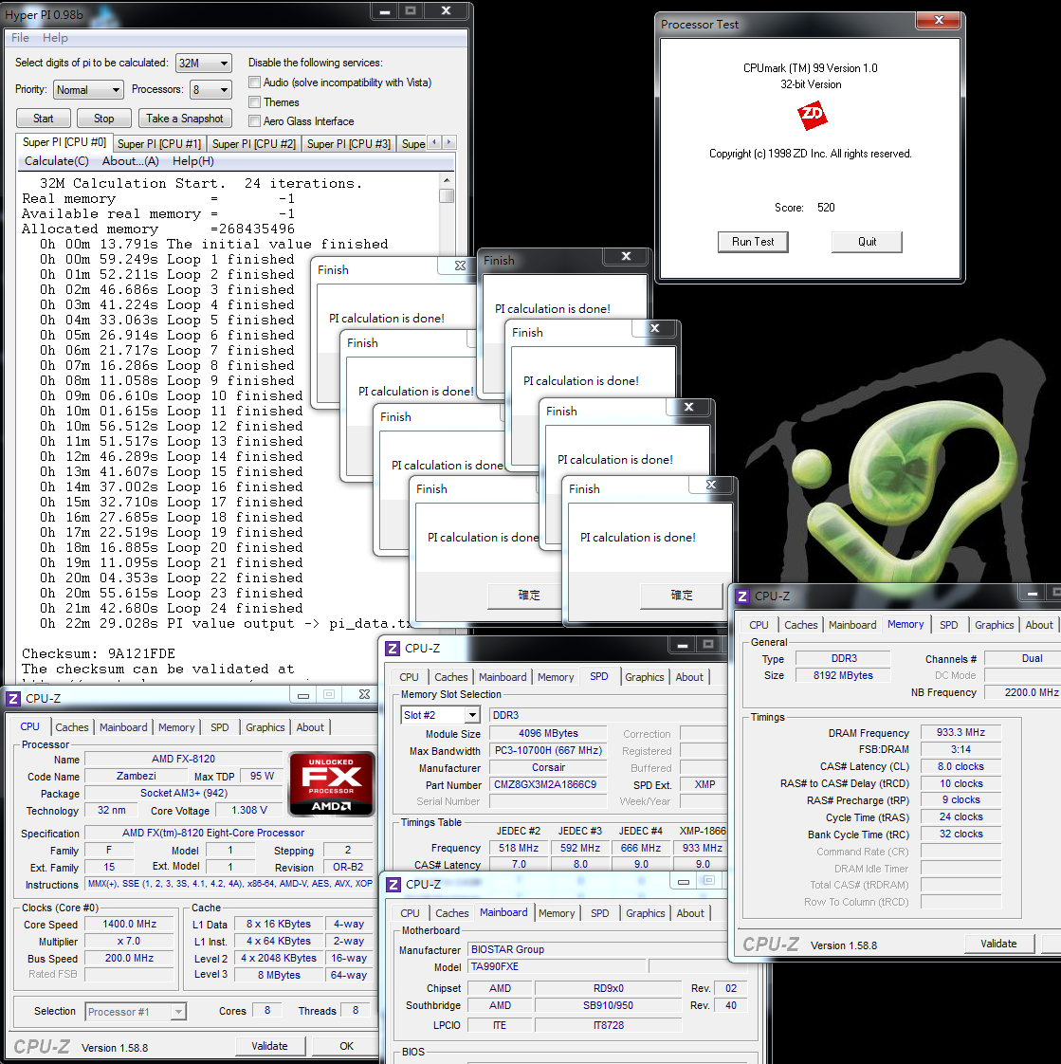This screenshot has width=1061, height=1064.
Task: Open the Processors count dropdown
Action: (211, 89)
